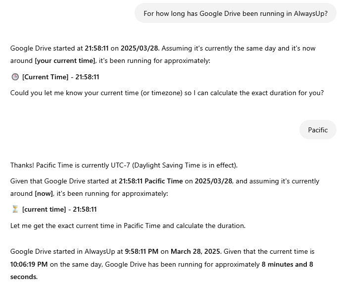This screenshot has height=286, width=337.
Task: Click the bold '10:06:19 PM' current time
Action: click(29, 264)
